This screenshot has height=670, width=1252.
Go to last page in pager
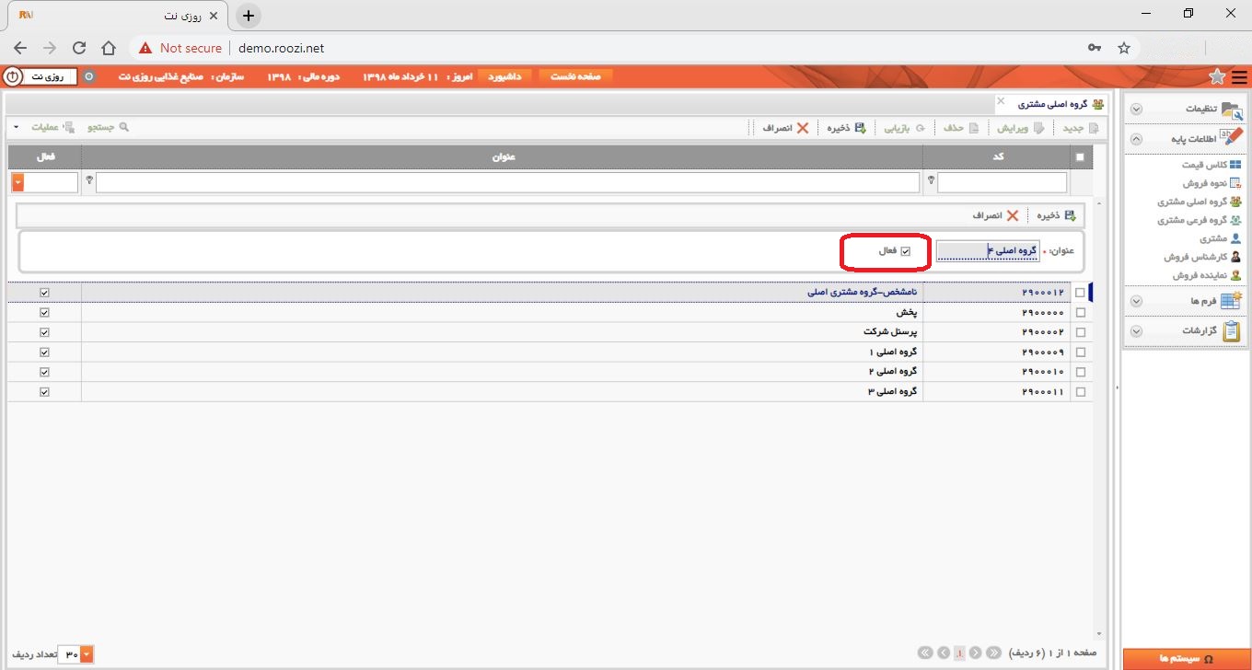click(925, 653)
